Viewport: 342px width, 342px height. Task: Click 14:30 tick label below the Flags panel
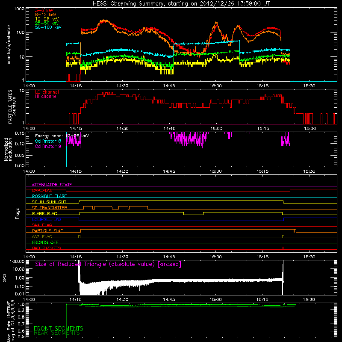point(122,257)
